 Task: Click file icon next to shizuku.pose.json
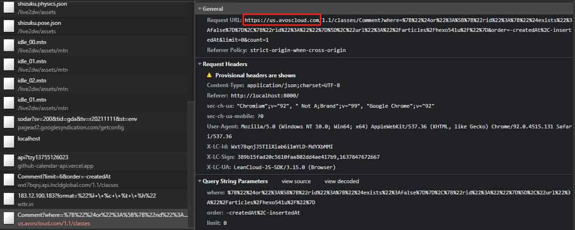coord(9,27)
